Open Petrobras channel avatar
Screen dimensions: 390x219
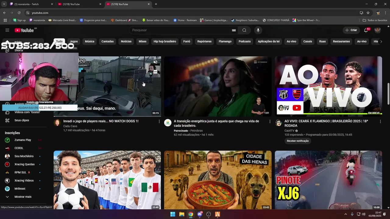[168, 123]
